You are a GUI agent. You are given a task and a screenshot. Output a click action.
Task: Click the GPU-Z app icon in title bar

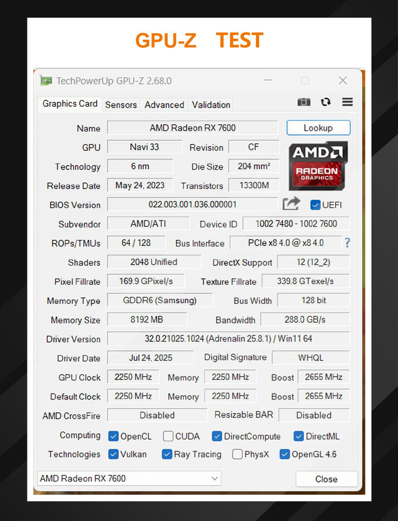click(x=46, y=80)
